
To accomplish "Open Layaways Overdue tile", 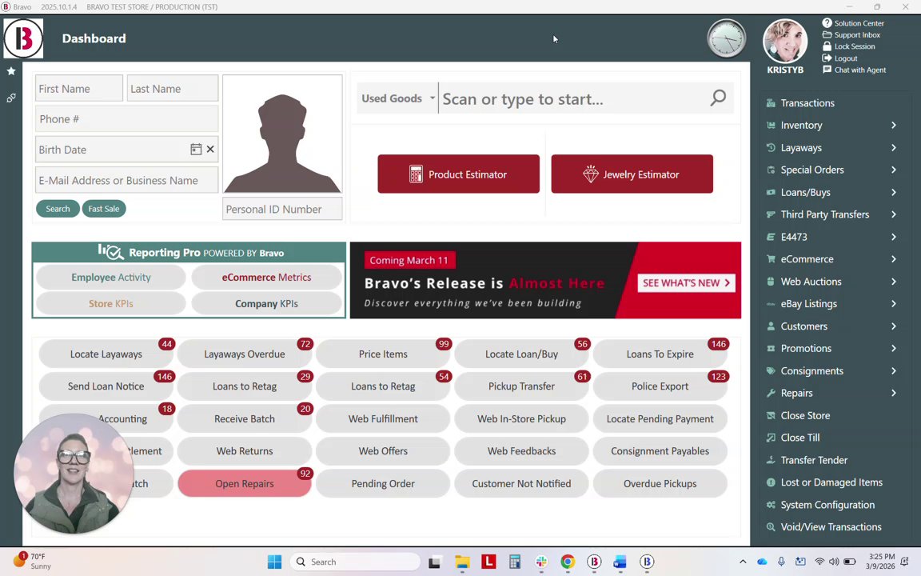I will (x=245, y=354).
